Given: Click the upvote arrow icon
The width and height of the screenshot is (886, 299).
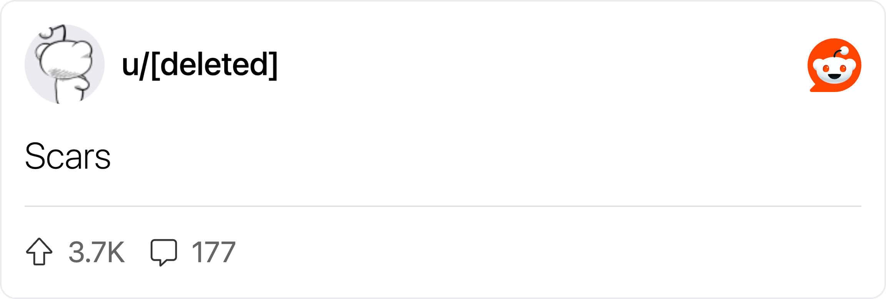Looking at the screenshot, I should coord(39,251).
